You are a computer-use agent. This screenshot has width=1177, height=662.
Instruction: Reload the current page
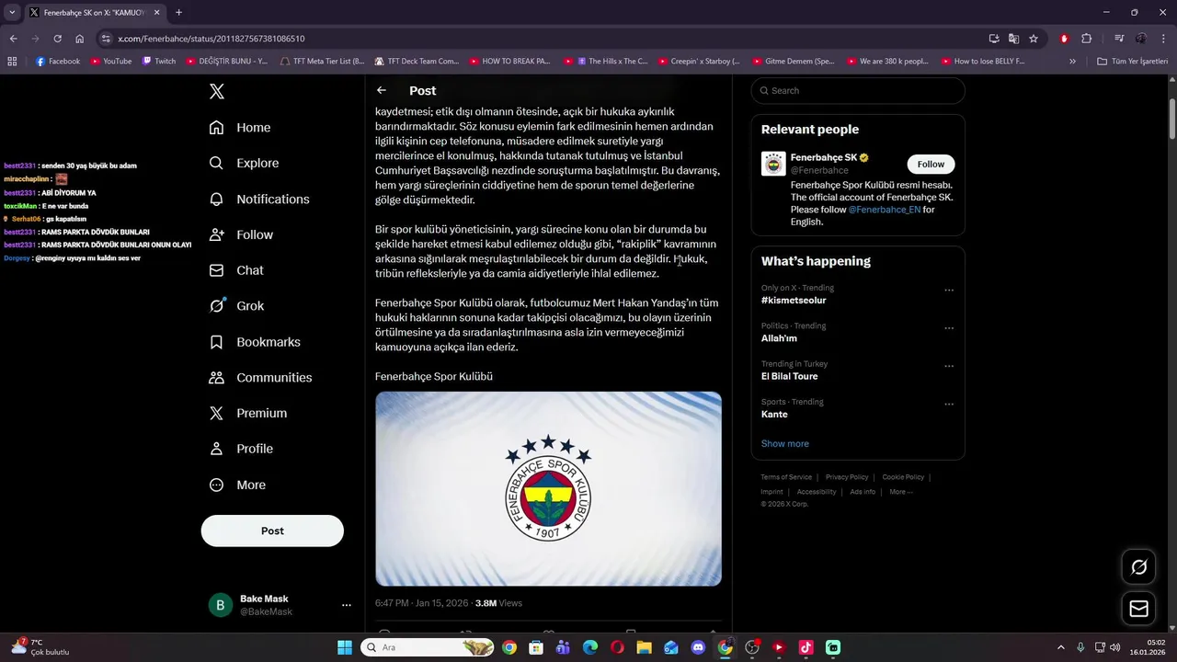point(57,39)
